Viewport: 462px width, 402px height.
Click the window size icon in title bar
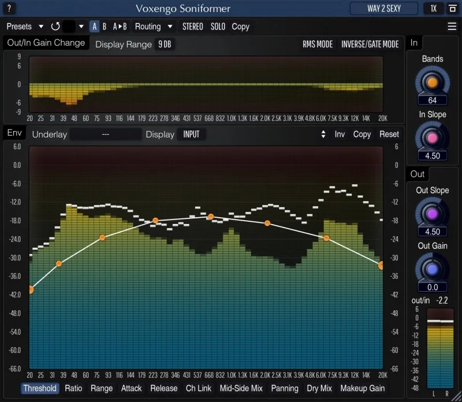click(453, 8)
